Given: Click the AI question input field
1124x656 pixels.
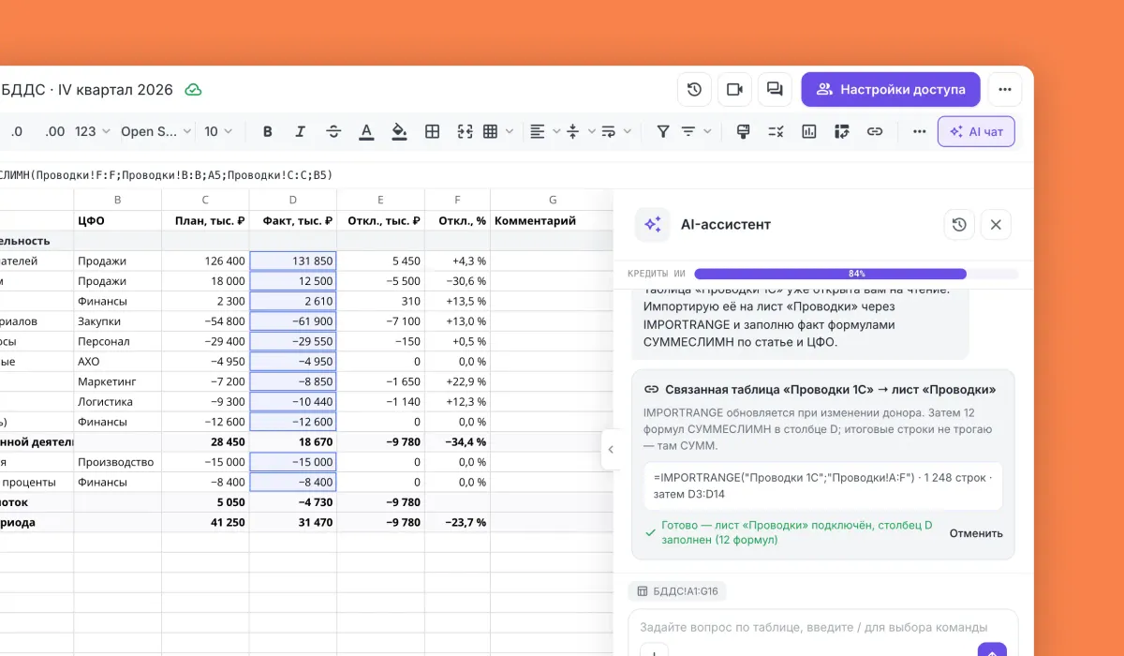Looking at the screenshot, I should 821,627.
